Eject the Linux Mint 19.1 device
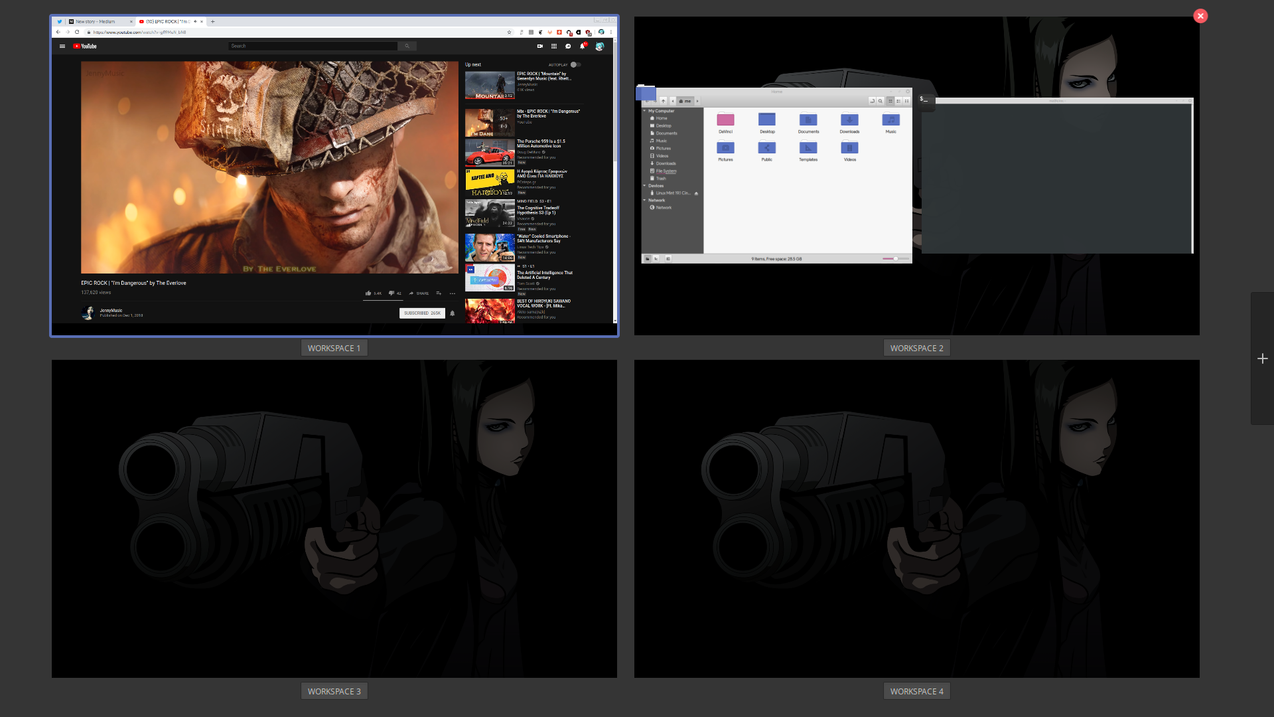Screen dimensions: 1274x717 pos(696,193)
